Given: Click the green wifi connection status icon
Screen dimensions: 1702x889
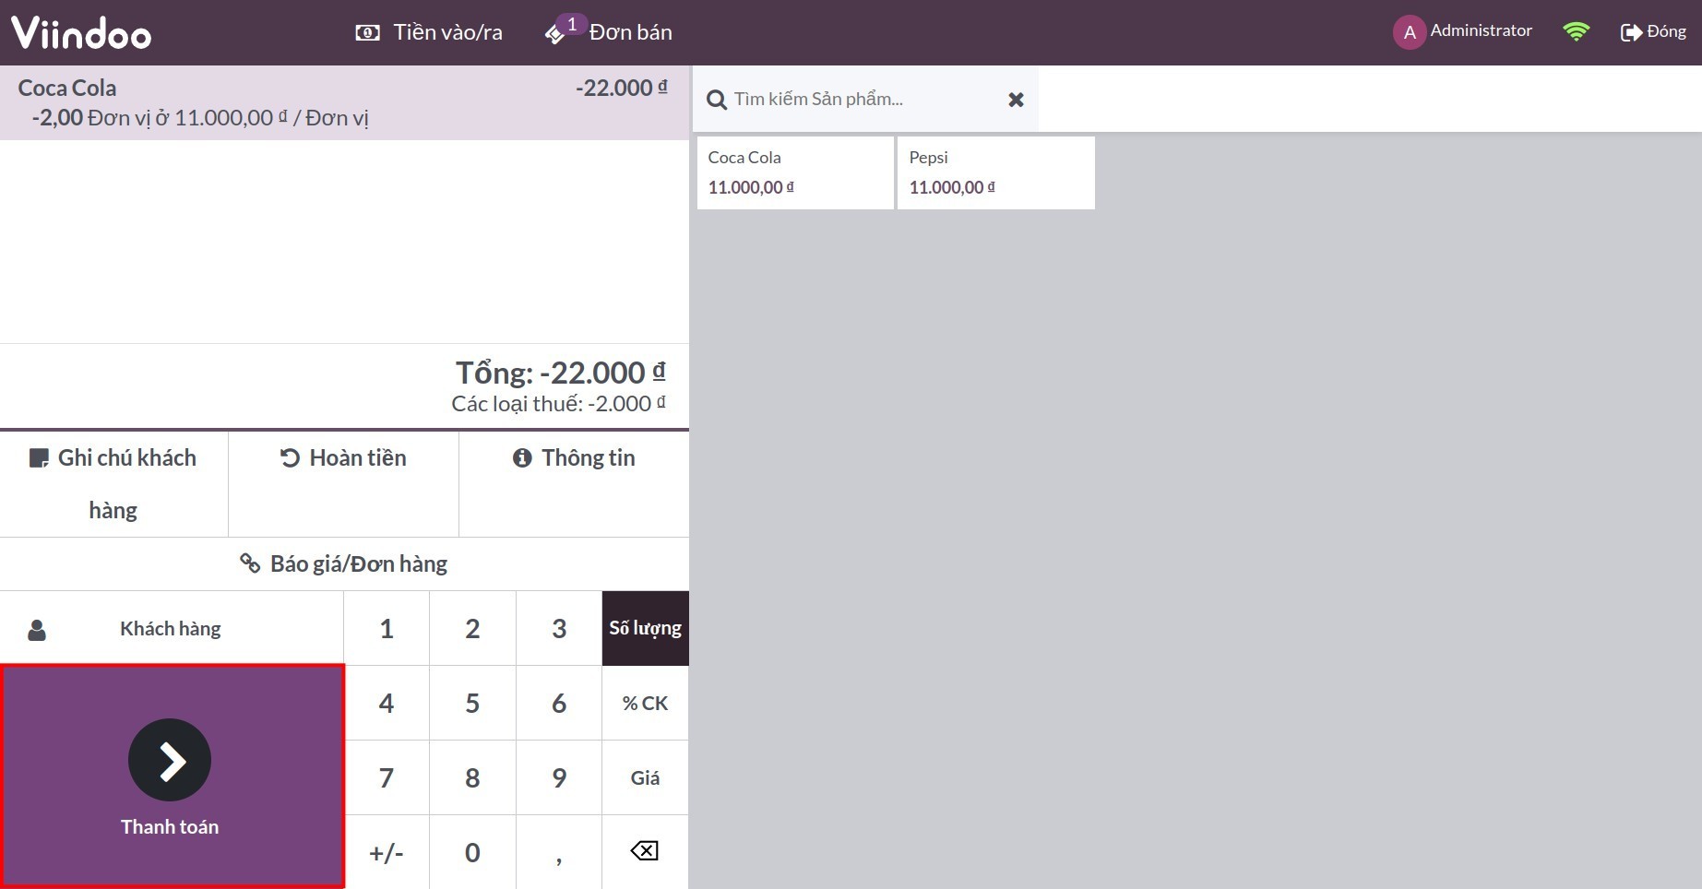Looking at the screenshot, I should pyautogui.click(x=1576, y=32).
